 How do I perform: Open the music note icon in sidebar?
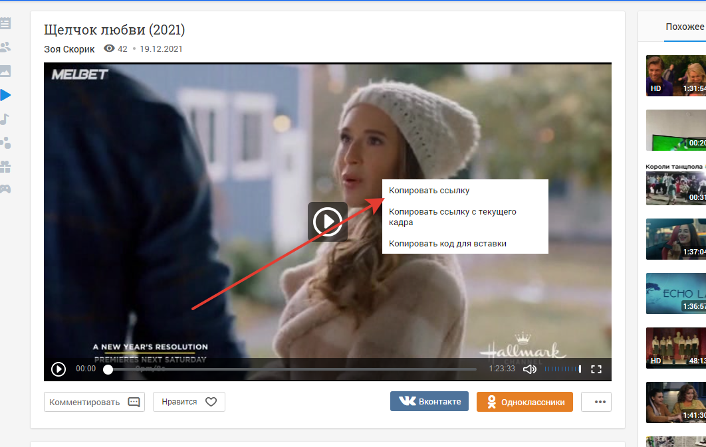tap(5, 119)
